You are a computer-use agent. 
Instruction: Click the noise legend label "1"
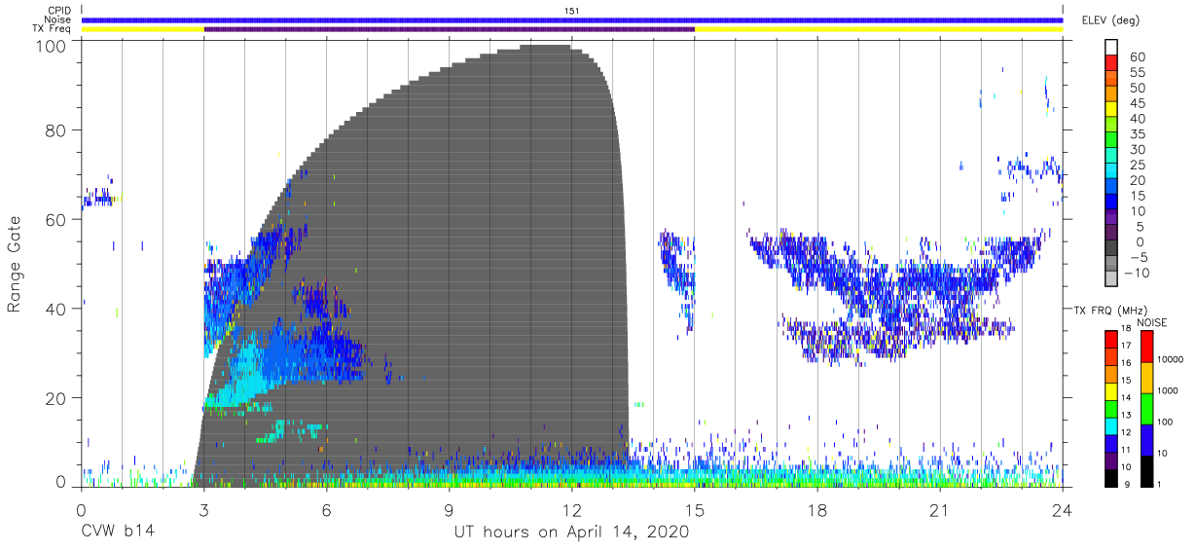(1159, 484)
